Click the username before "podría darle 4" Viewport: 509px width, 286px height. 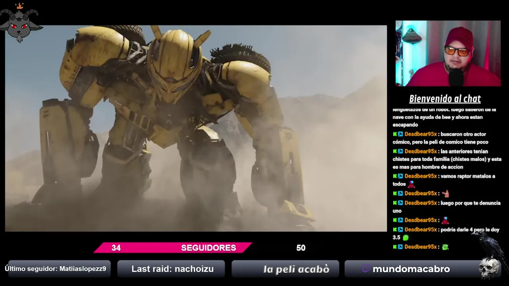[421, 230]
